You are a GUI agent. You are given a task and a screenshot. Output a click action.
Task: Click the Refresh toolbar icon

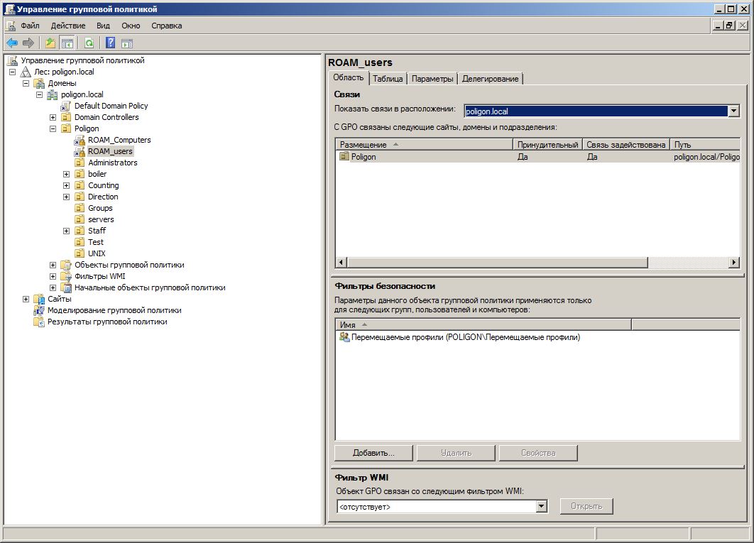(x=89, y=43)
